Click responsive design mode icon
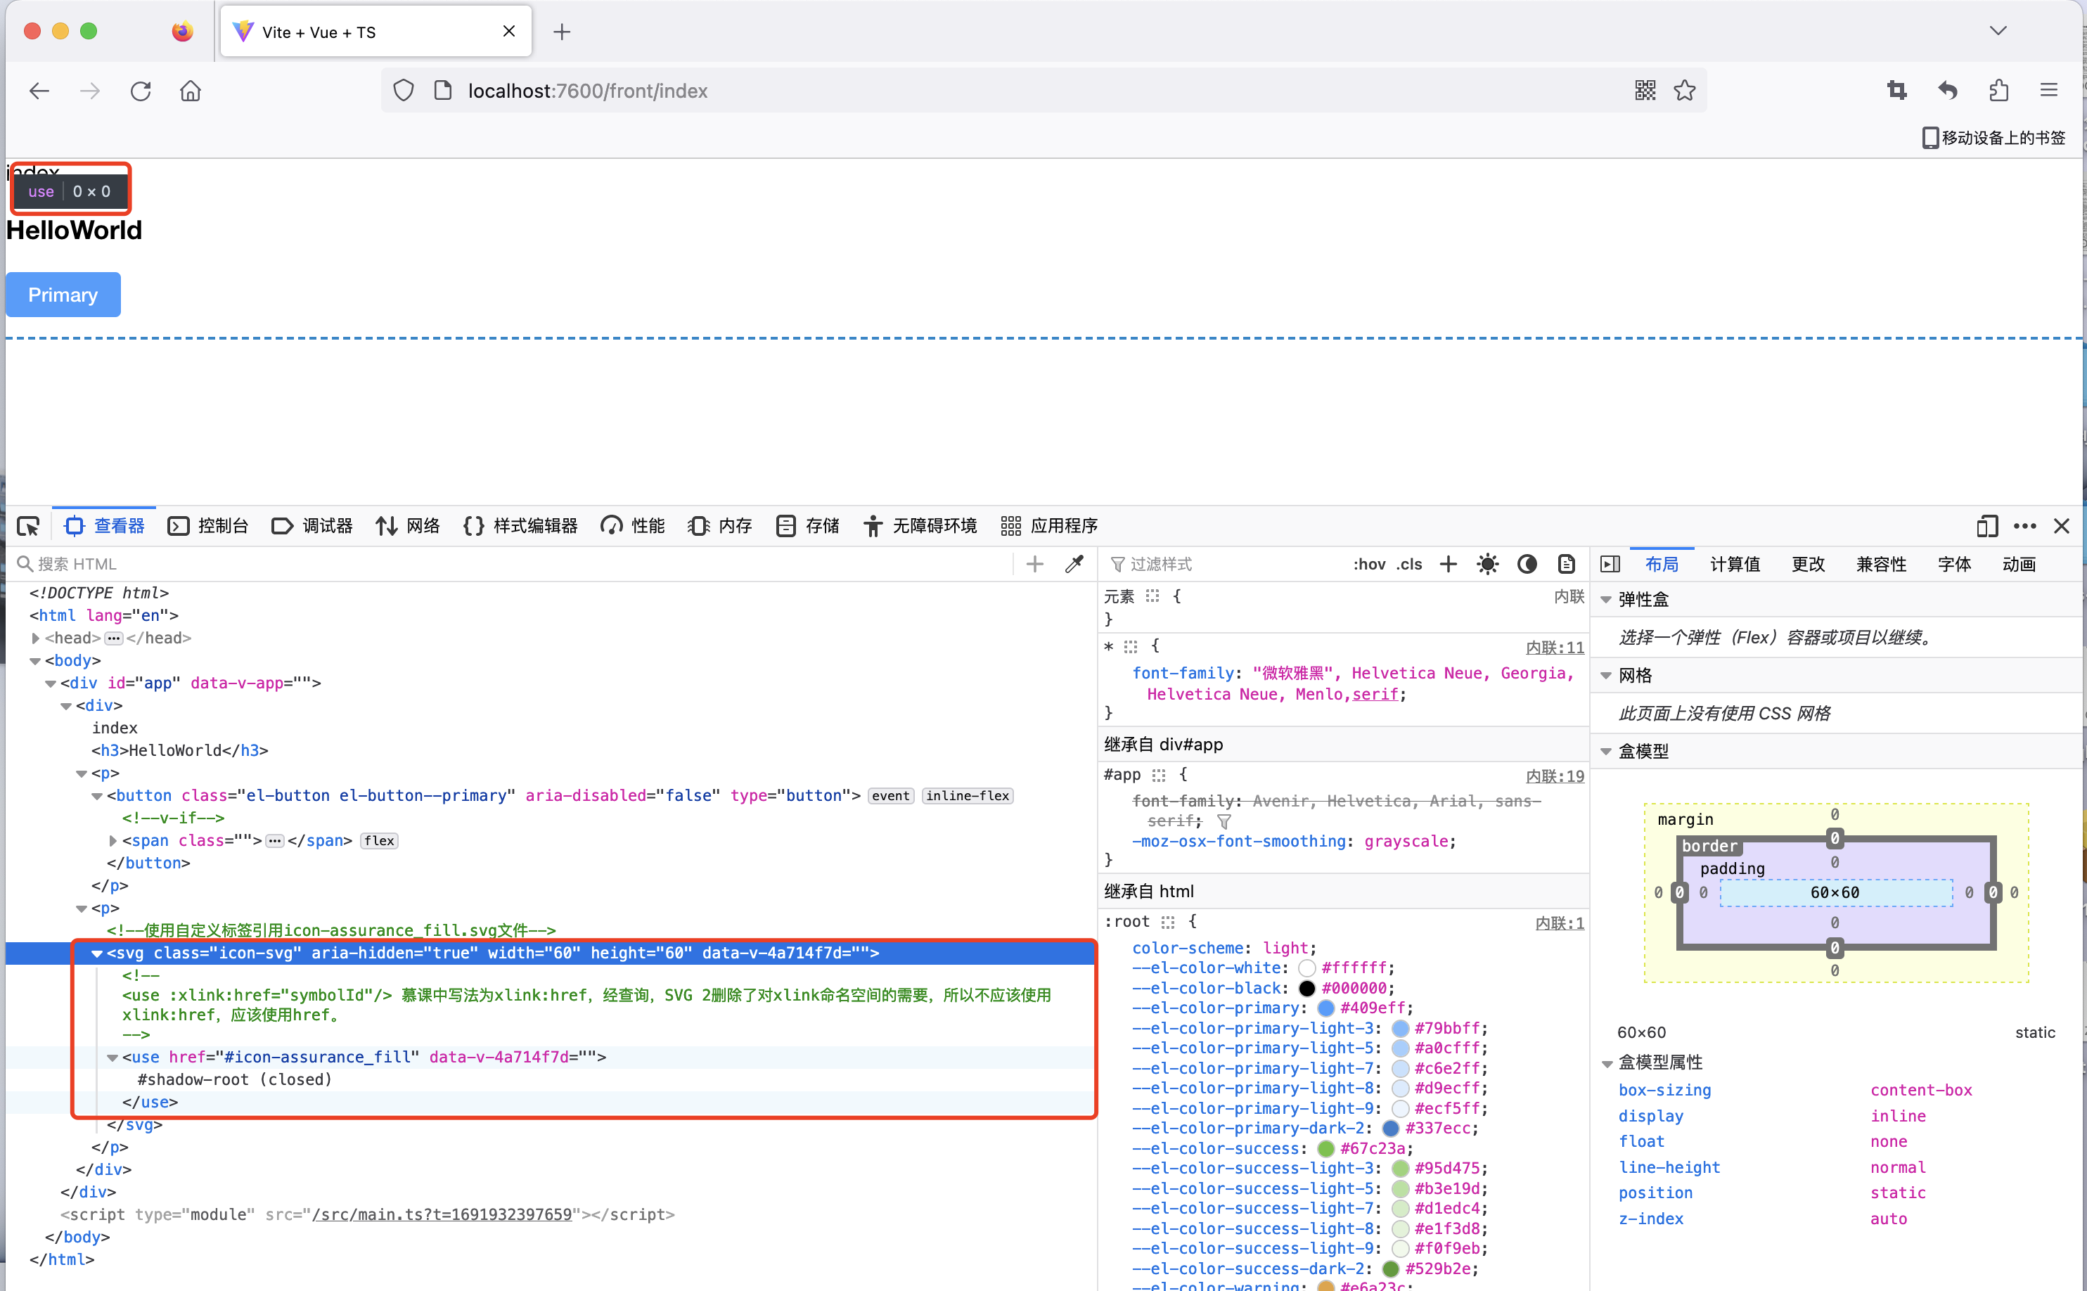The width and height of the screenshot is (2087, 1291). [x=1986, y=526]
